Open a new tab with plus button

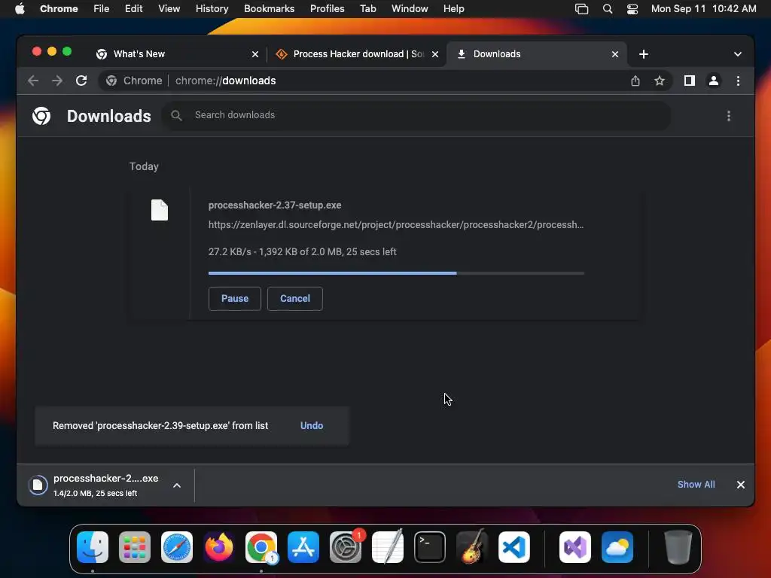pyautogui.click(x=644, y=54)
